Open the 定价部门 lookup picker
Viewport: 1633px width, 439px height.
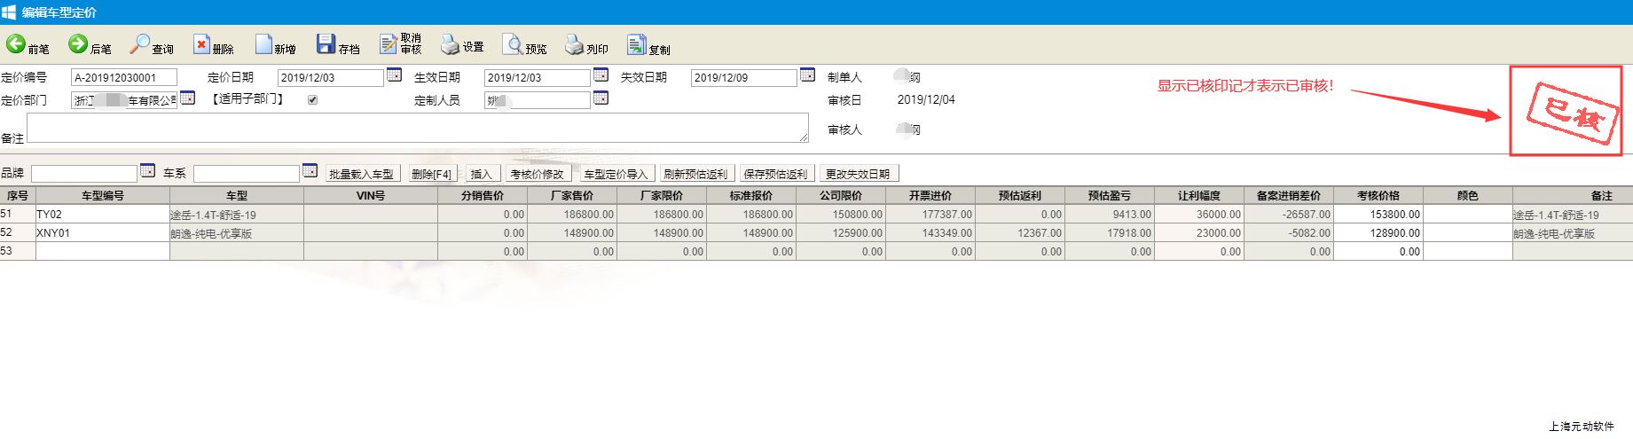(x=188, y=98)
